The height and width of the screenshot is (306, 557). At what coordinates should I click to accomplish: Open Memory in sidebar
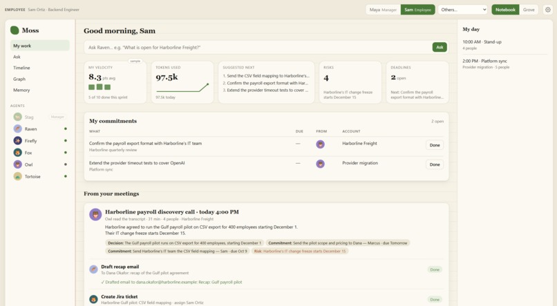pyautogui.click(x=40, y=90)
